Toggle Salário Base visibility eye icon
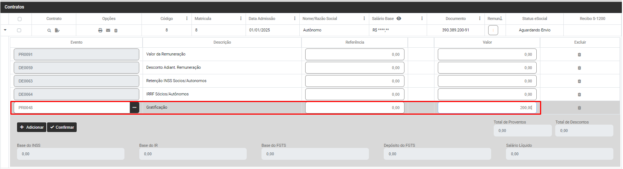Screen dimensions: 623x169 [399, 18]
